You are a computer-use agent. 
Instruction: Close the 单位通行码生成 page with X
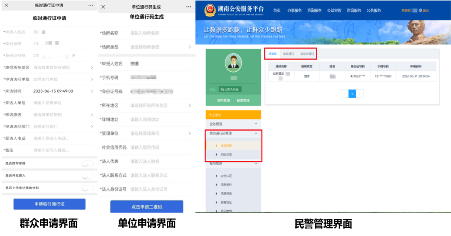[103, 7]
